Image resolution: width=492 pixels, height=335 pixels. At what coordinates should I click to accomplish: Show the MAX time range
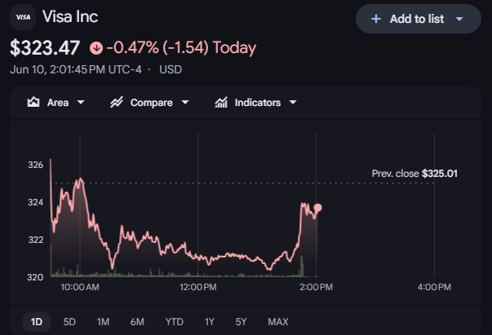pyautogui.click(x=278, y=322)
